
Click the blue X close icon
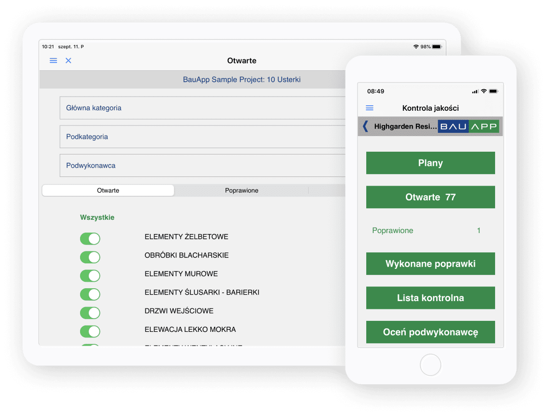(x=69, y=60)
